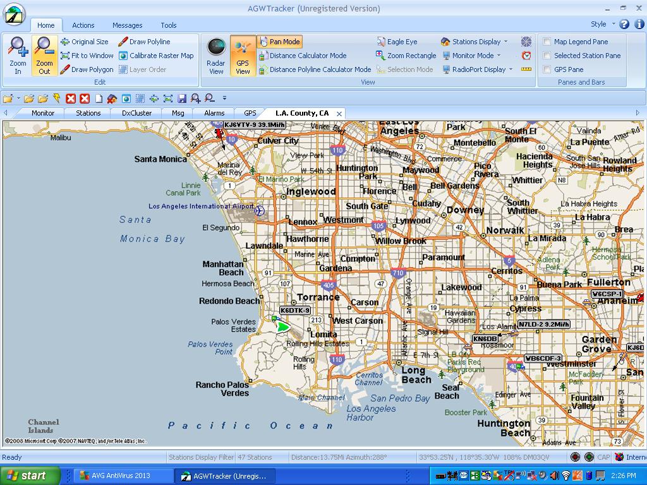The height and width of the screenshot is (485, 647).
Task: Switch to Radar View
Action: (216, 55)
